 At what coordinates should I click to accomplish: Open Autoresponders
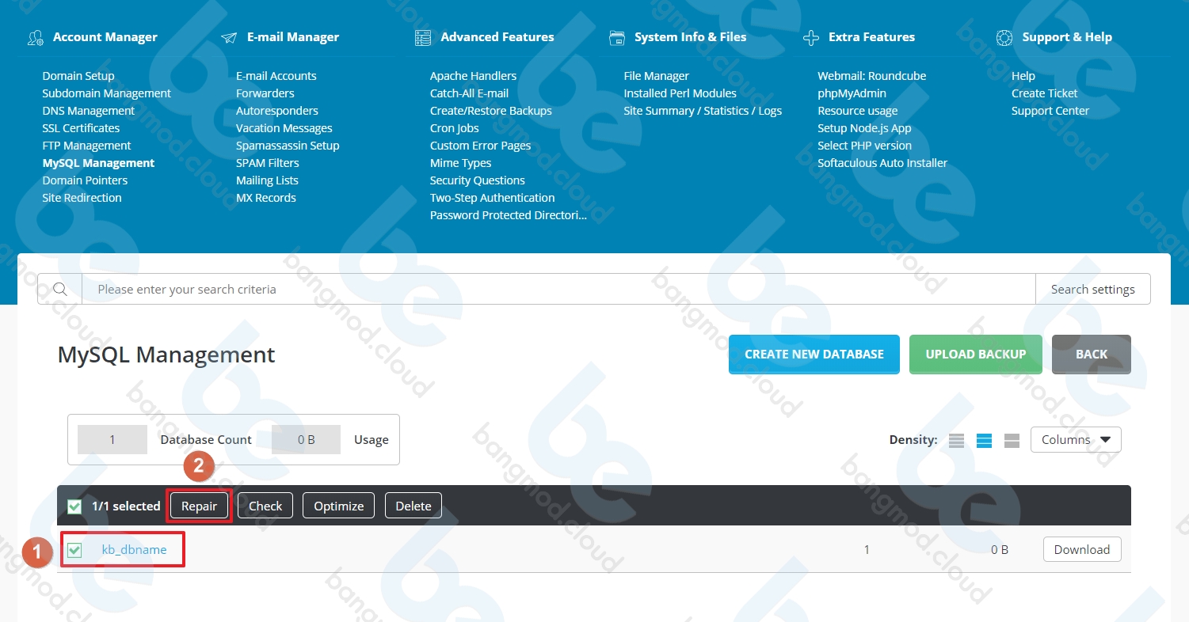point(277,111)
